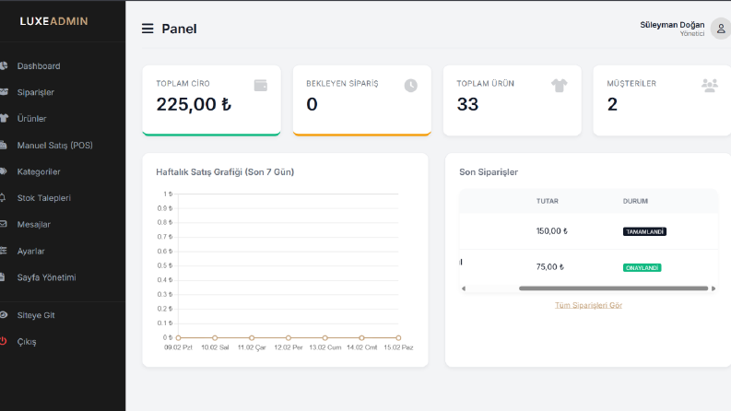Viewport: 731px width, 411px height.
Task: Toggle the hamburger sidebar menu
Action: point(147,29)
